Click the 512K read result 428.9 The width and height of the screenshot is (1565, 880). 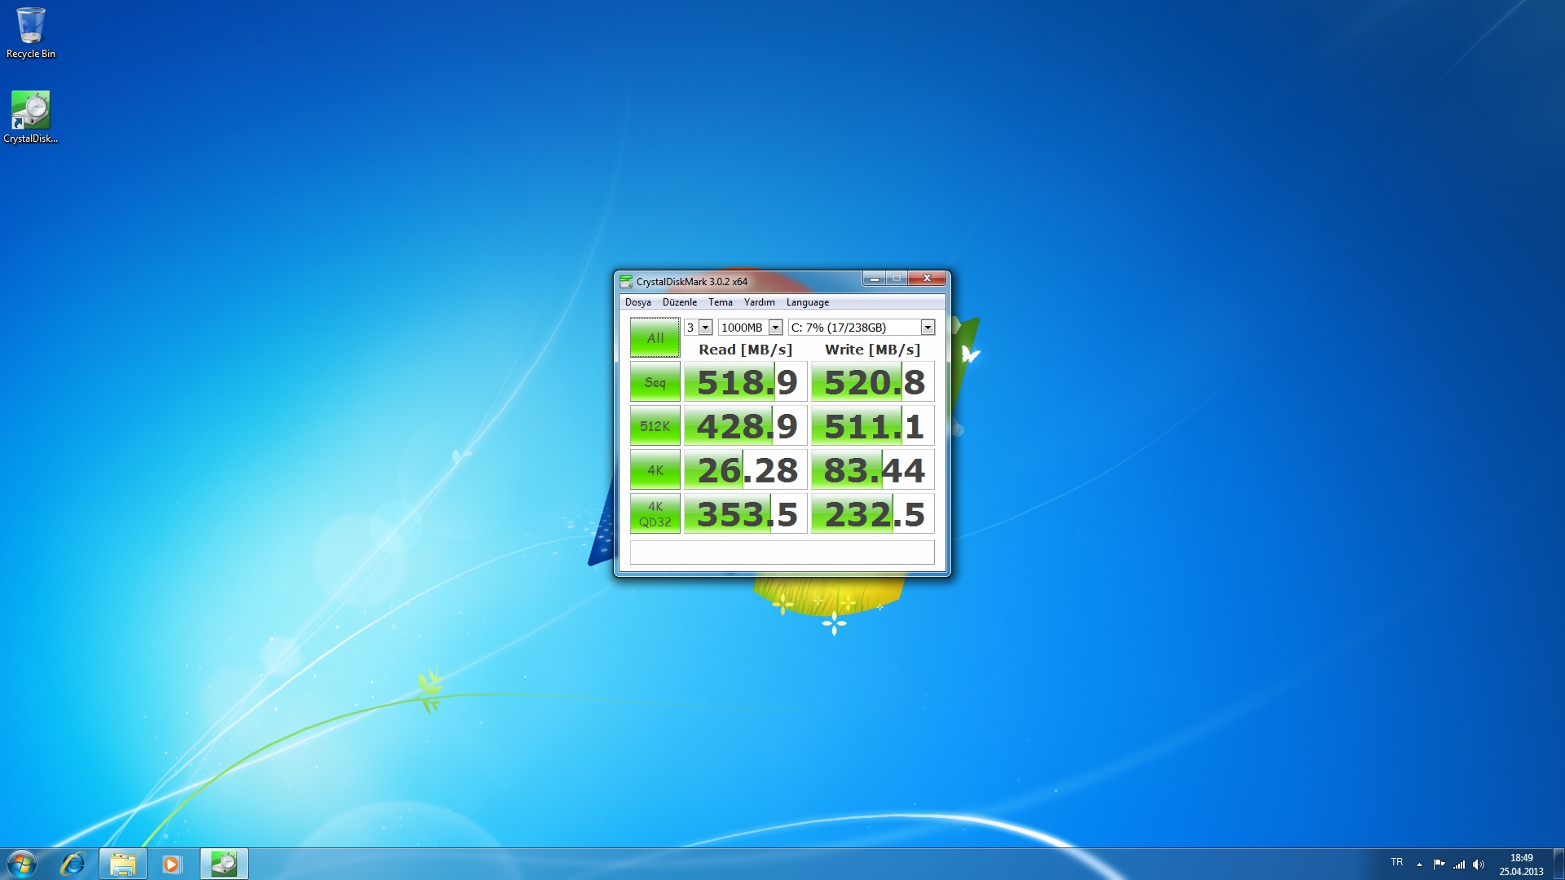click(745, 426)
